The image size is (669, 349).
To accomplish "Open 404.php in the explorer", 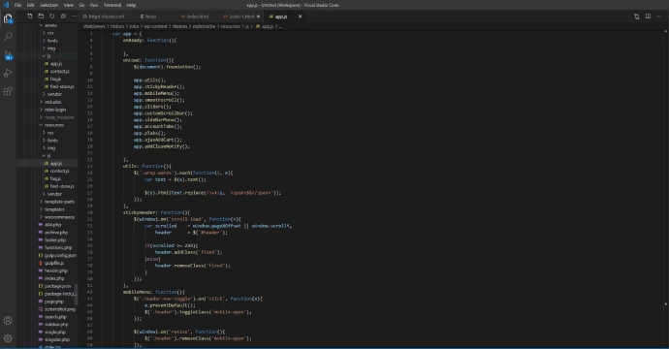I will tap(52, 225).
